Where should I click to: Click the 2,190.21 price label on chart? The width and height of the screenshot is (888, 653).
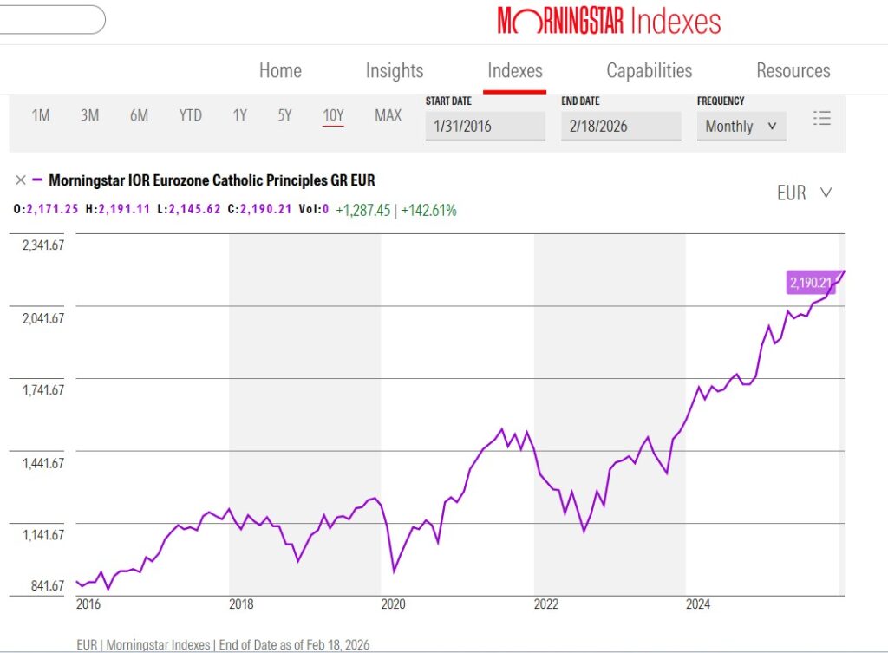pyautogui.click(x=811, y=283)
